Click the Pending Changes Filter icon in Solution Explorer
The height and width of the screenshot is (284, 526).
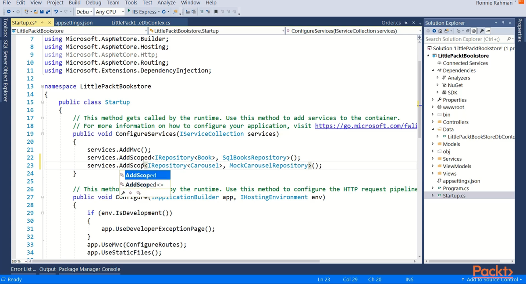click(x=458, y=31)
